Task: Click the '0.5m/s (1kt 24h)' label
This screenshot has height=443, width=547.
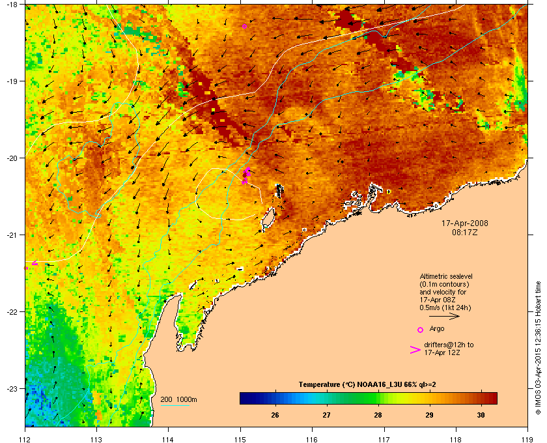Action: 445,308
